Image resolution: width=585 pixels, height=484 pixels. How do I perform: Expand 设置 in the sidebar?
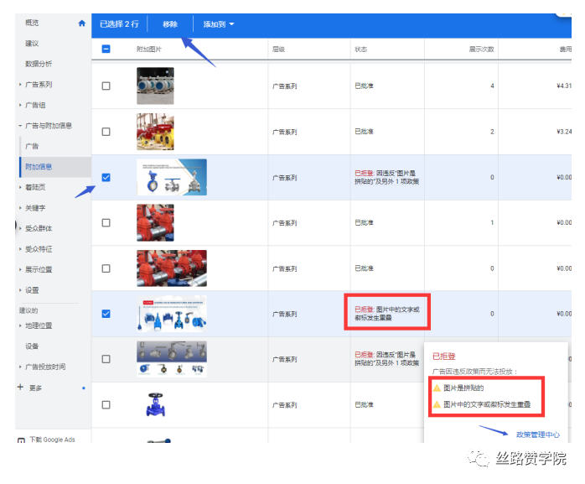20,290
